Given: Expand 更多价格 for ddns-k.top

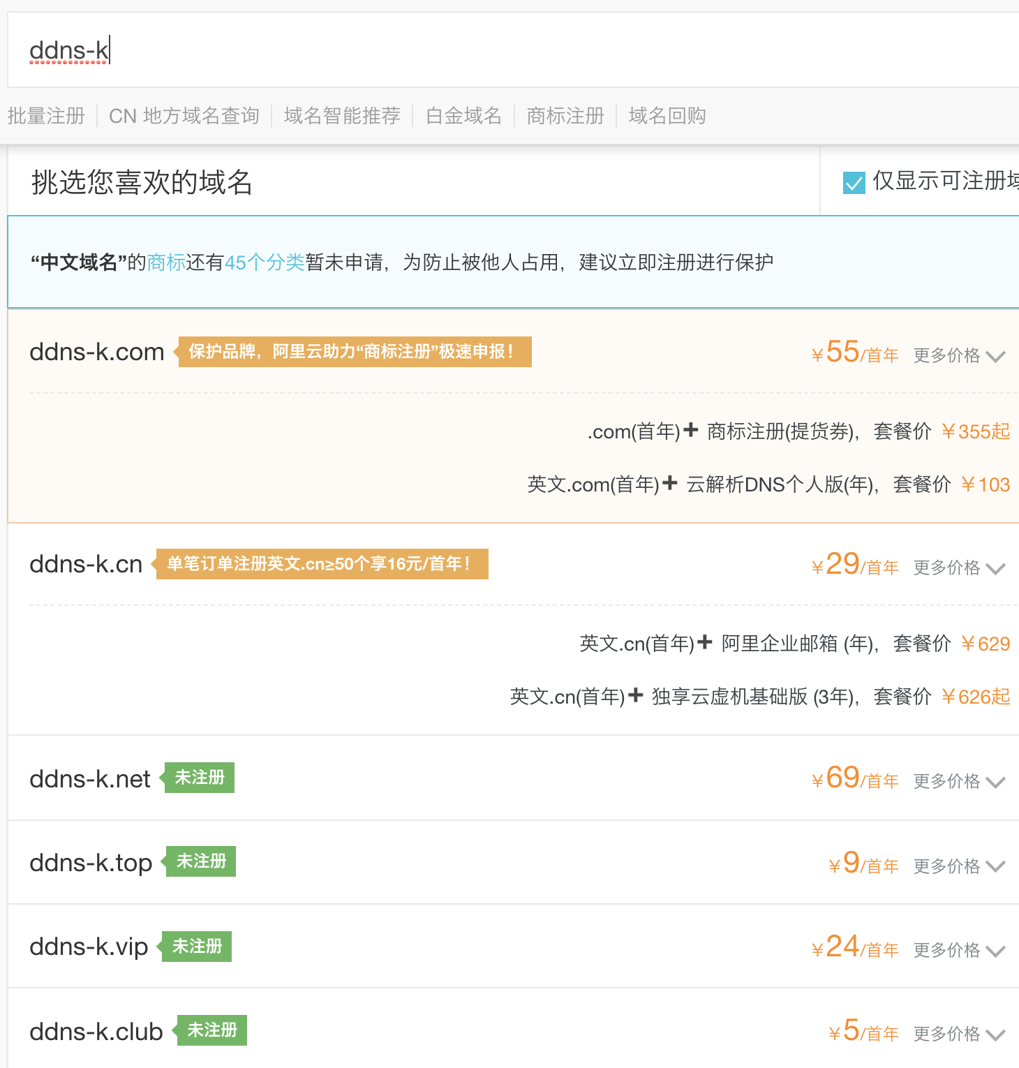Looking at the screenshot, I should point(959,866).
